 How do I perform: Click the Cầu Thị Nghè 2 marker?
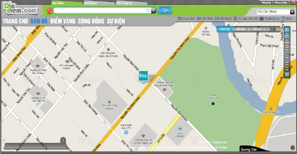(271, 109)
